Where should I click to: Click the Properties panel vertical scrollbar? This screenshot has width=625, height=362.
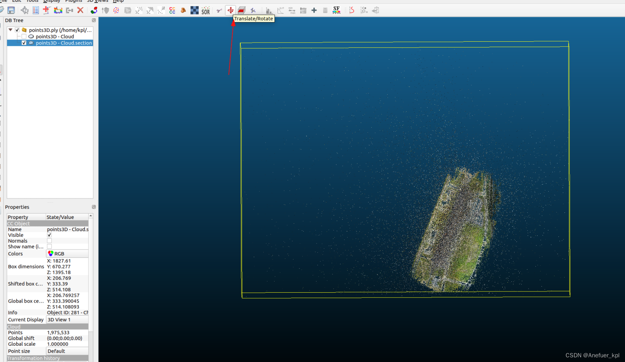(91, 275)
